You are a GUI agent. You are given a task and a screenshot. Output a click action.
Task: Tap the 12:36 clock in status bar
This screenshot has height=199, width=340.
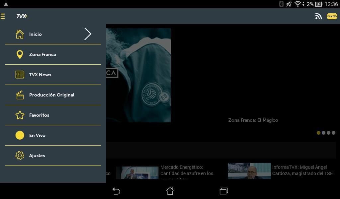pyautogui.click(x=331, y=4)
